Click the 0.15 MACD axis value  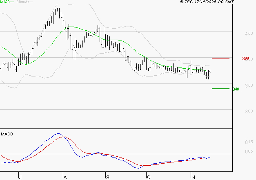pyautogui.click(x=249, y=142)
